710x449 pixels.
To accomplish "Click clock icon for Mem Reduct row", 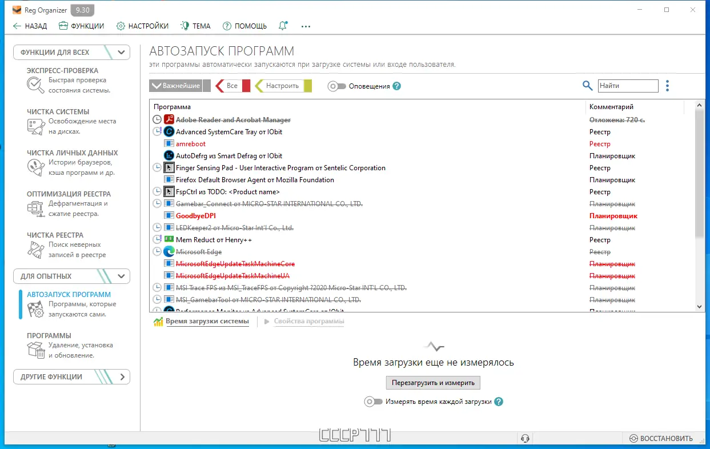I will (158, 240).
